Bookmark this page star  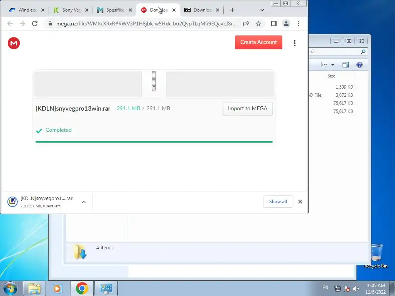coord(258,24)
